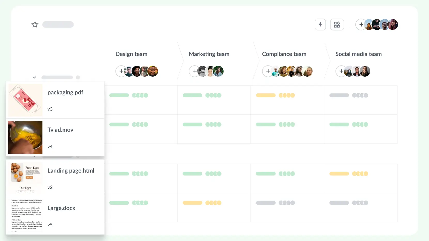Add a member to the Compliance team

click(x=268, y=71)
